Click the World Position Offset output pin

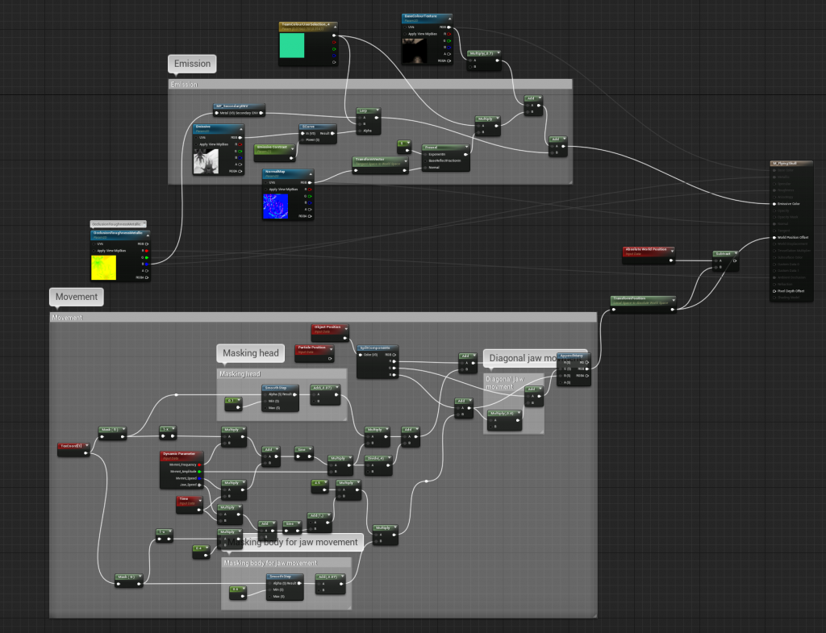[775, 238]
